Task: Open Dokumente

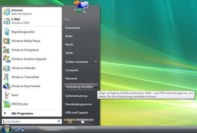Action: (73, 28)
